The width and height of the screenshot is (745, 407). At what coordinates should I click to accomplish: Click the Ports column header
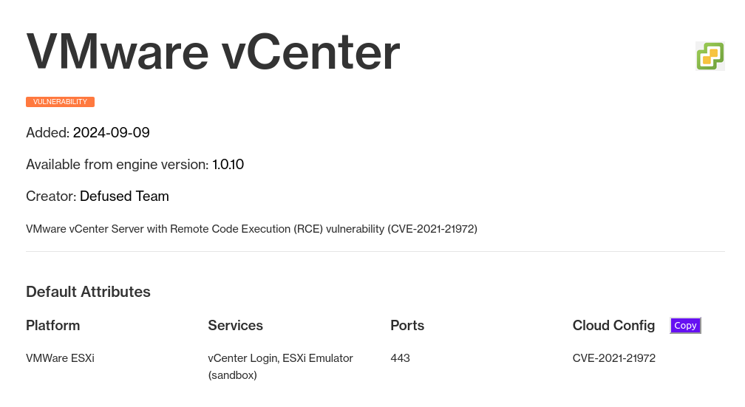(407, 325)
